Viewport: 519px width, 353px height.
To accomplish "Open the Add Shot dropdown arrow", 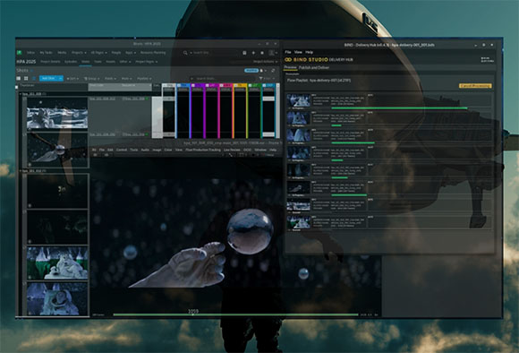I will 60,79.
